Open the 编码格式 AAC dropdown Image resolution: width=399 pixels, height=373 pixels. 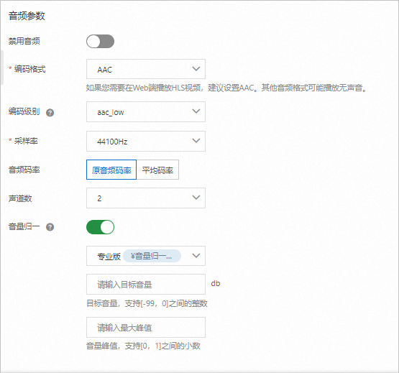point(146,69)
